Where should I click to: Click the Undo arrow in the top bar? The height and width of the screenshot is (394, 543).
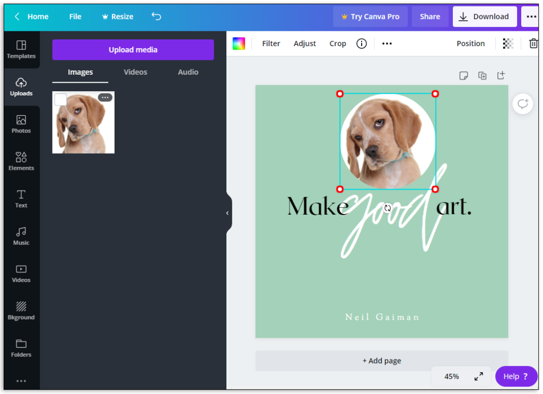click(156, 16)
